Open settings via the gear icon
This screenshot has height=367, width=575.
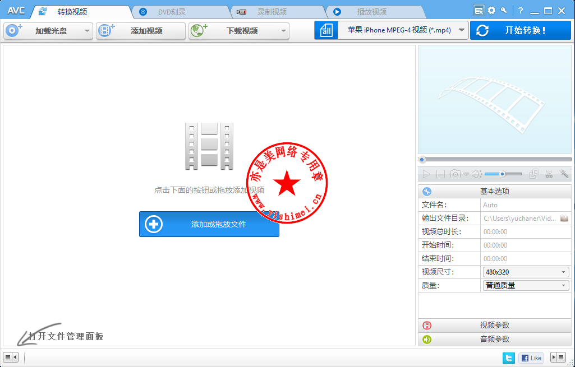point(491,10)
